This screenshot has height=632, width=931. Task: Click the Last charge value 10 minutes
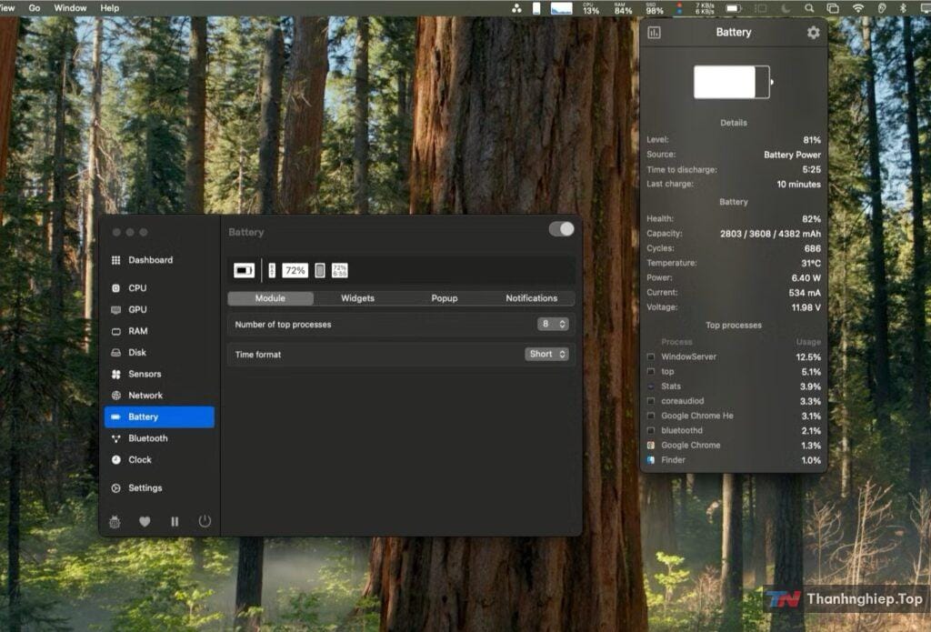coord(798,185)
